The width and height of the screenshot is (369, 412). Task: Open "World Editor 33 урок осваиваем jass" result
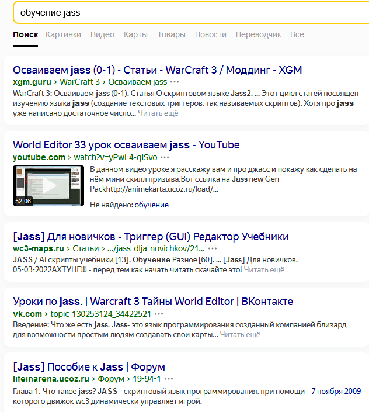126,145
